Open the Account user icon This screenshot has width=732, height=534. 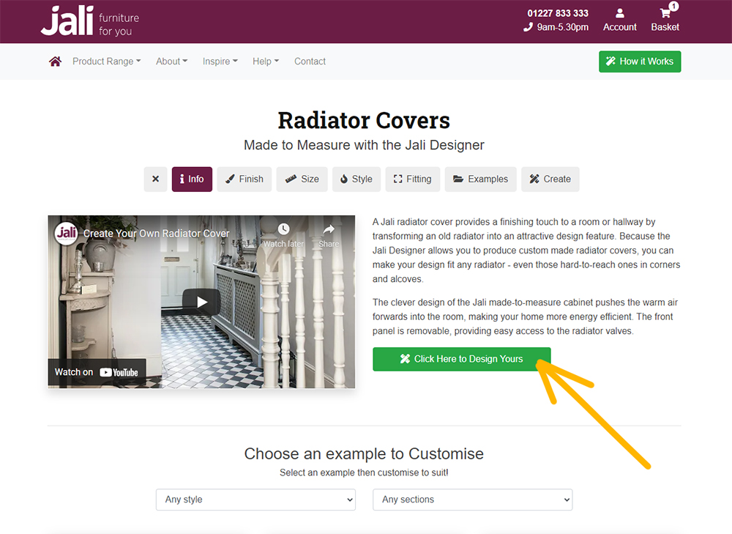[x=619, y=13]
